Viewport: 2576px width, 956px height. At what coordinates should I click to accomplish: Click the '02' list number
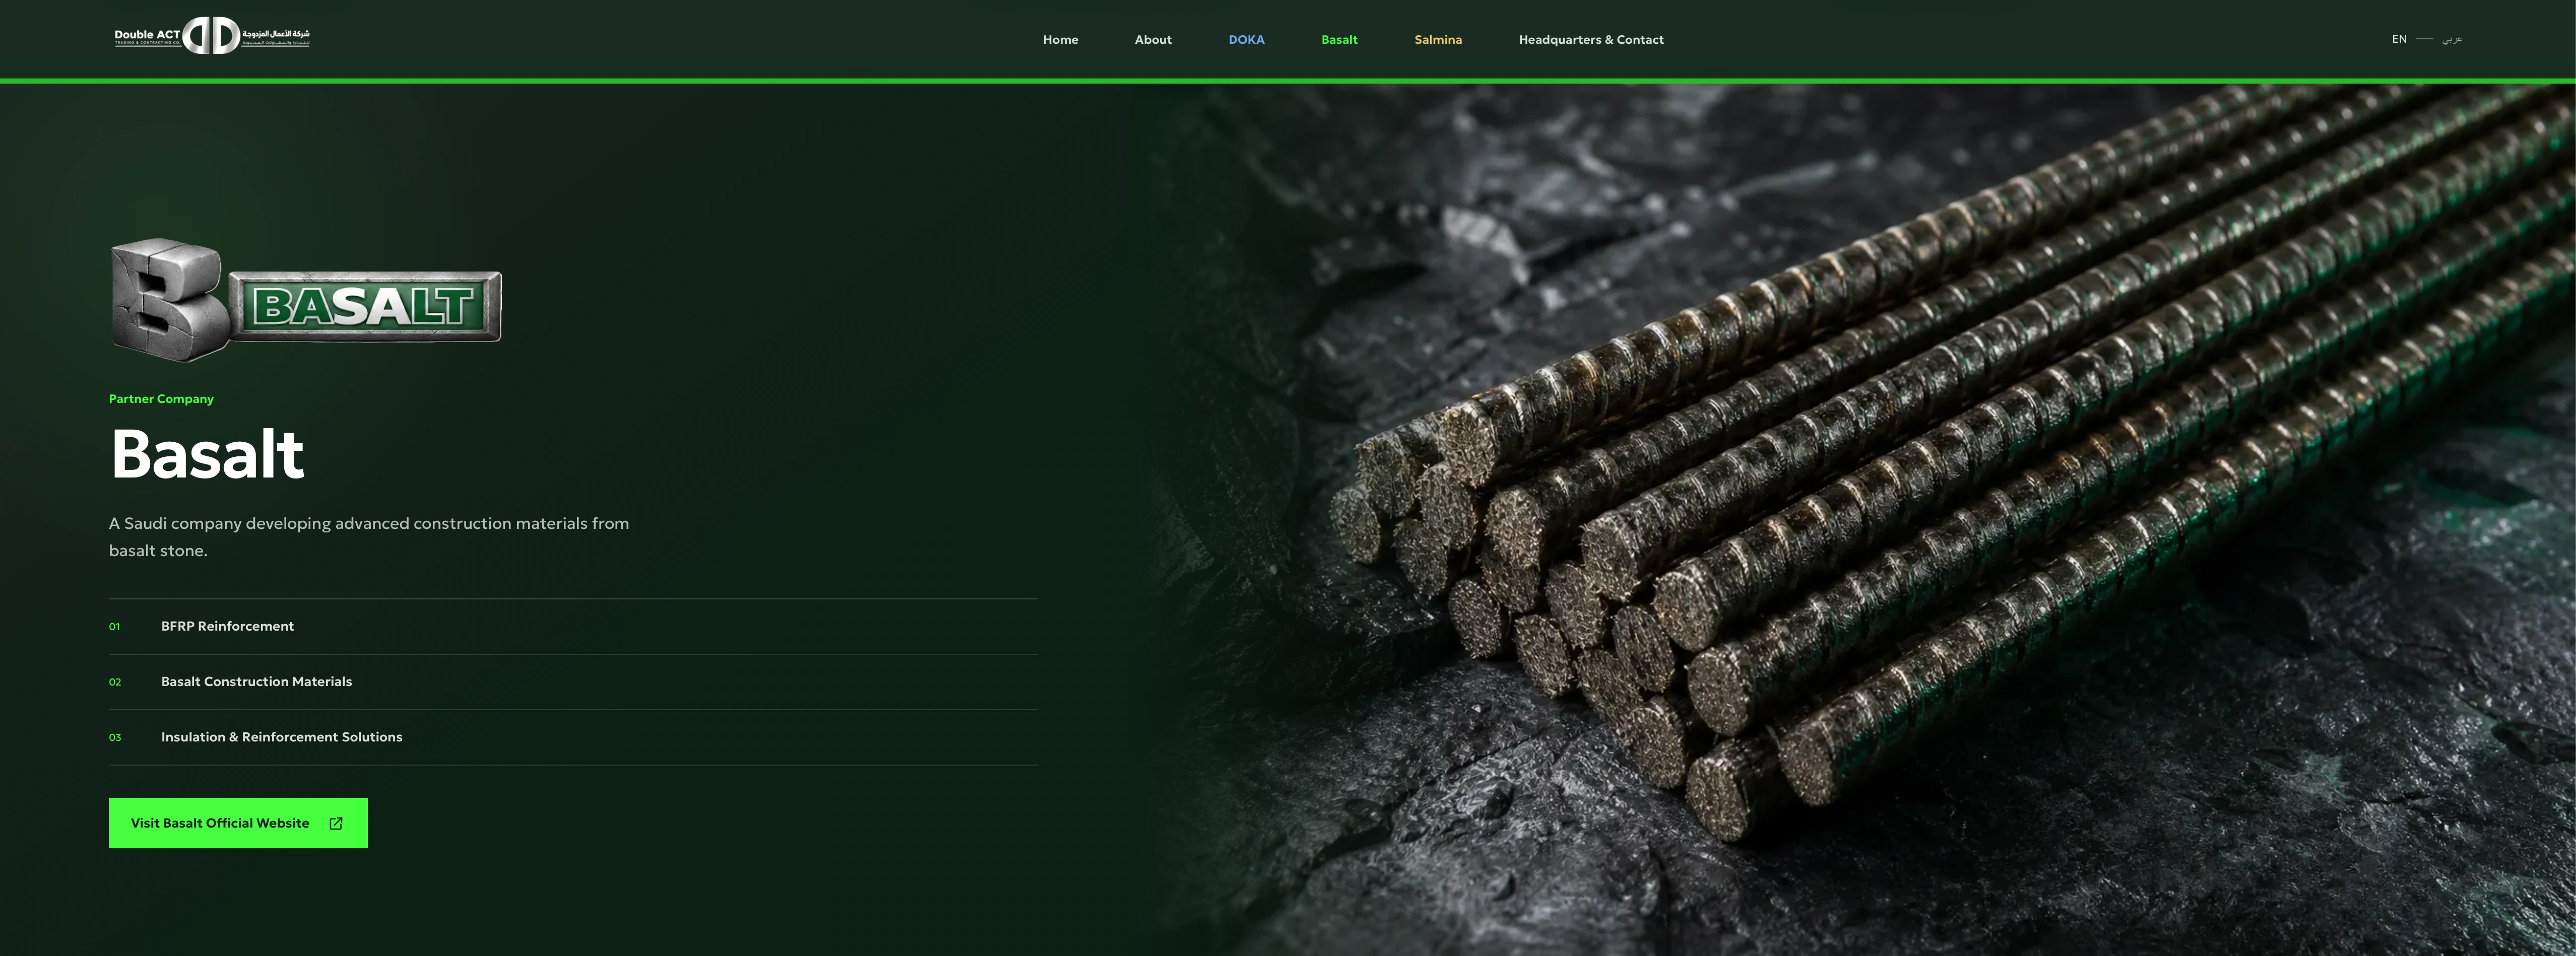[115, 682]
